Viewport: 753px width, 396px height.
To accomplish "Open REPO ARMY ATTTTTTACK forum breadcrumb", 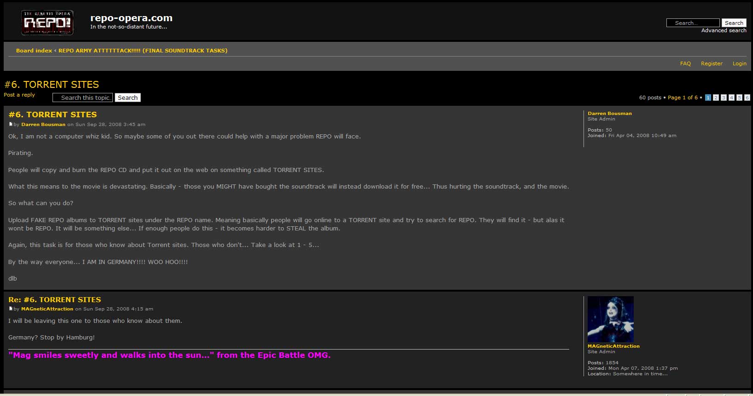I will [x=143, y=51].
